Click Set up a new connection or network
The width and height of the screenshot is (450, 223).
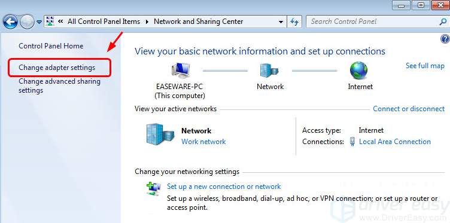coord(224,187)
